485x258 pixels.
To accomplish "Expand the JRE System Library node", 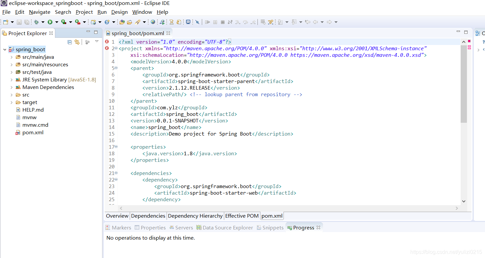I will point(12,80).
